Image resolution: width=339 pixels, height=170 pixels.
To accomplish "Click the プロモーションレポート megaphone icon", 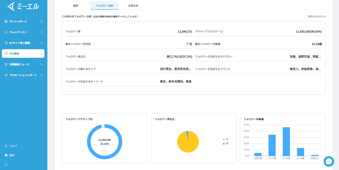I will coord(6,75).
